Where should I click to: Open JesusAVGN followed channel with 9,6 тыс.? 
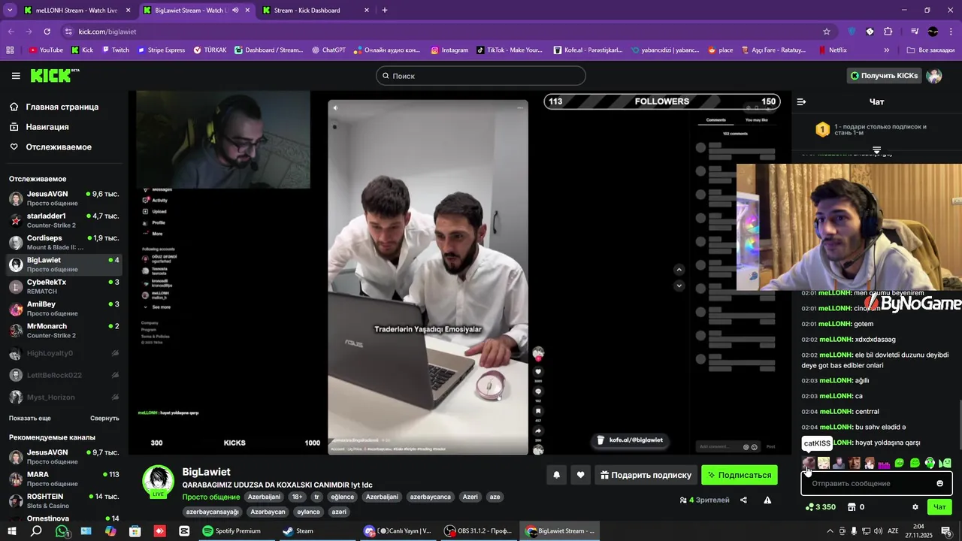click(64, 198)
